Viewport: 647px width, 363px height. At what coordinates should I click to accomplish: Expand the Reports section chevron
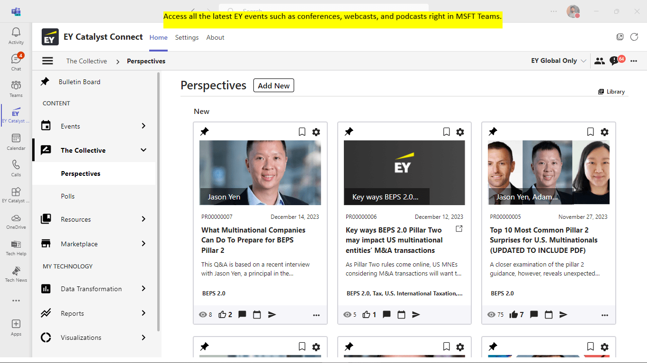pyautogui.click(x=144, y=313)
